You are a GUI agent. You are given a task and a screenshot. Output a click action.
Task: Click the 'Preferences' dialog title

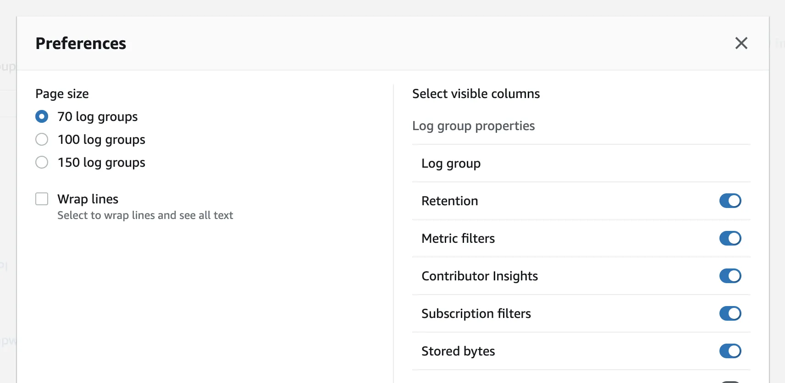[x=81, y=44]
